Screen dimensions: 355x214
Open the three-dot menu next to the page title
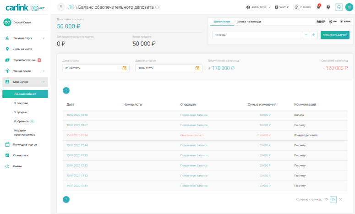click(x=61, y=7)
